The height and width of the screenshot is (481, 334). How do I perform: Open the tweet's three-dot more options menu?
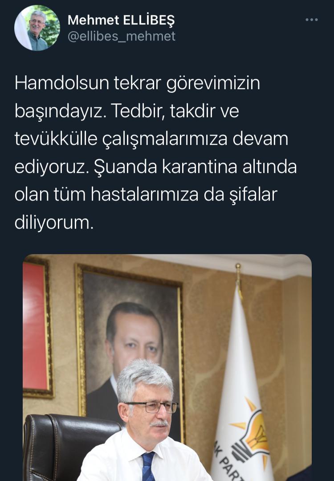click(x=312, y=20)
